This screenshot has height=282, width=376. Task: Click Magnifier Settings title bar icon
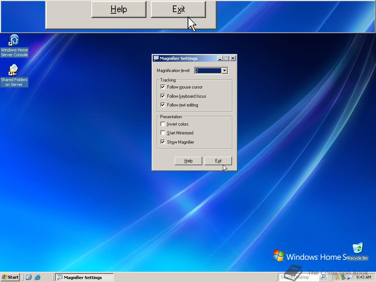(x=156, y=58)
